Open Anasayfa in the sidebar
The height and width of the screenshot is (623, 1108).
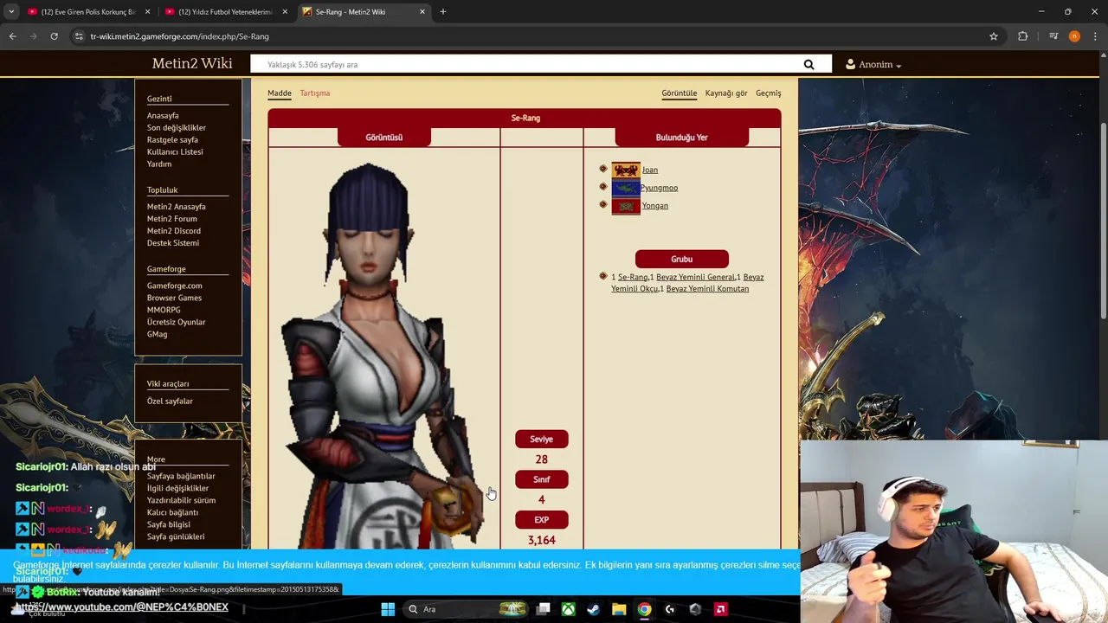pyautogui.click(x=163, y=115)
